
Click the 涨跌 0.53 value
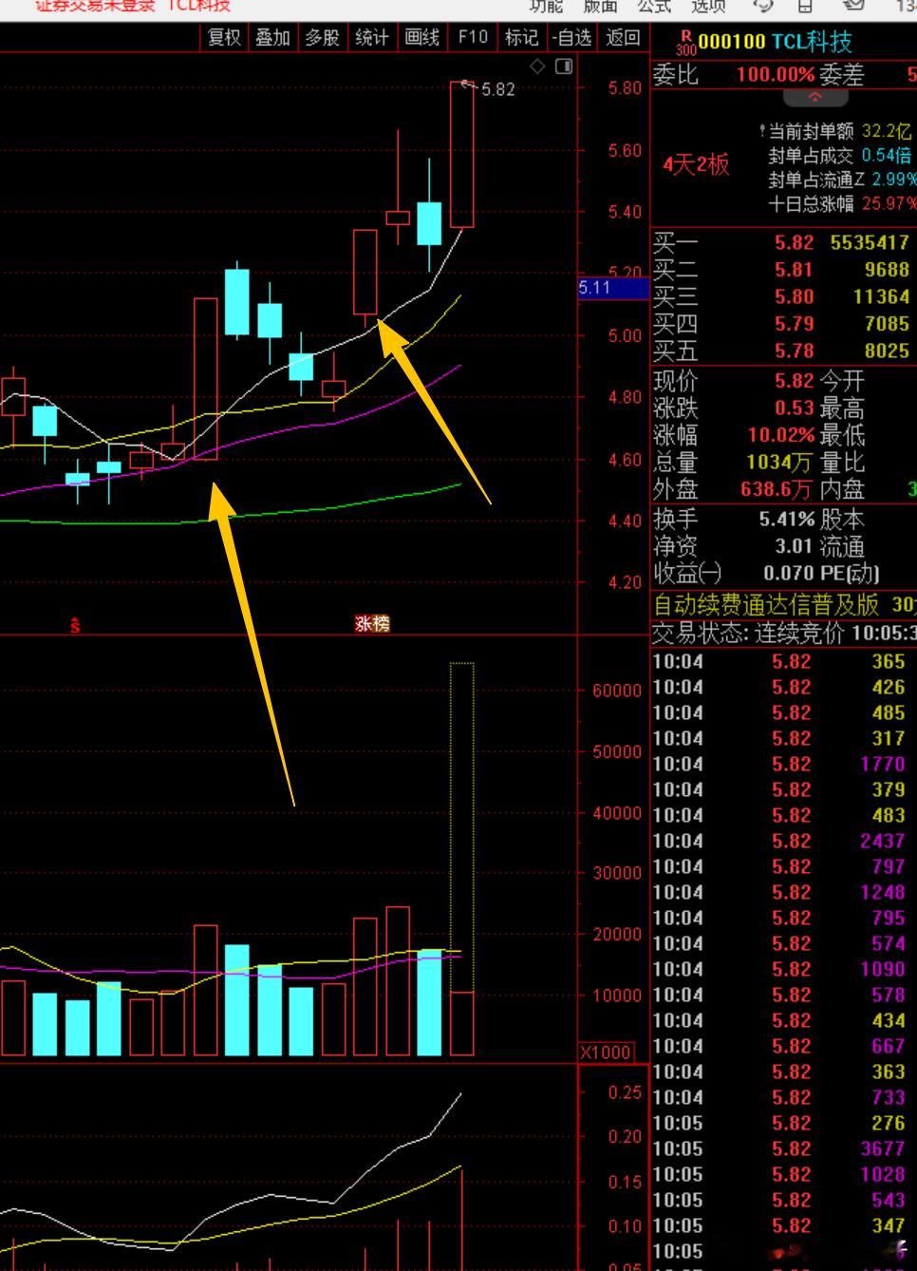point(794,408)
